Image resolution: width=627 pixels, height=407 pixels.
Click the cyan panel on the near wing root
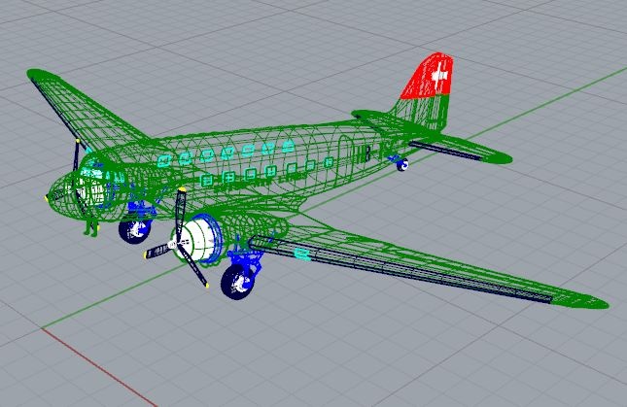click(x=302, y=254)
